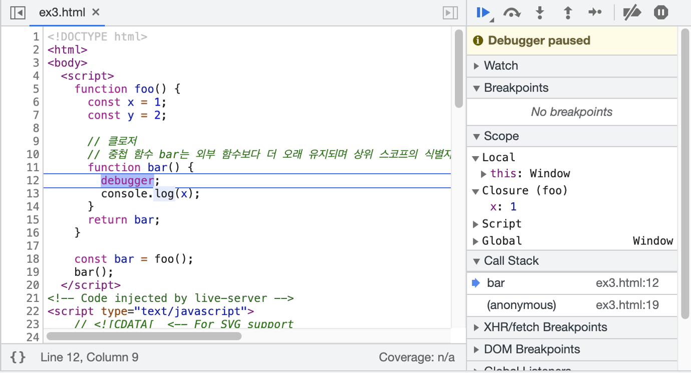Viewport: 691px width, 373px height.
Task: Collapse the Closure (foo) group
Action: 476,191
